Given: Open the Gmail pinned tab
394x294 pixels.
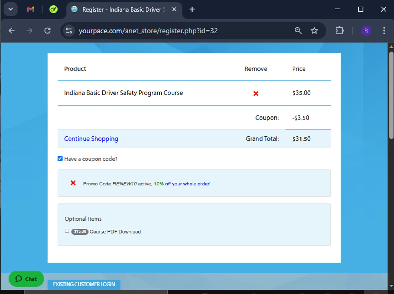Looking at the screenshot, I should click(x=30, y=9).
